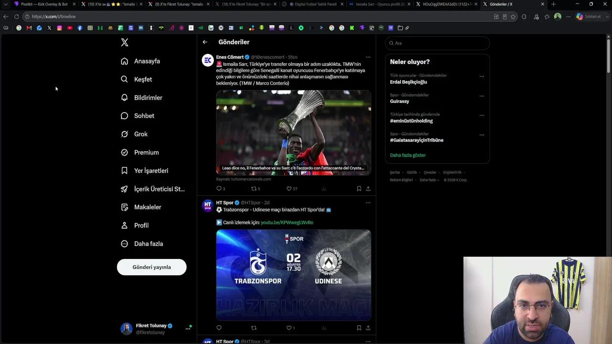Launch Grok from the sidebar
The width and height of the screenshot is (612, 344).
click(134, 134)
